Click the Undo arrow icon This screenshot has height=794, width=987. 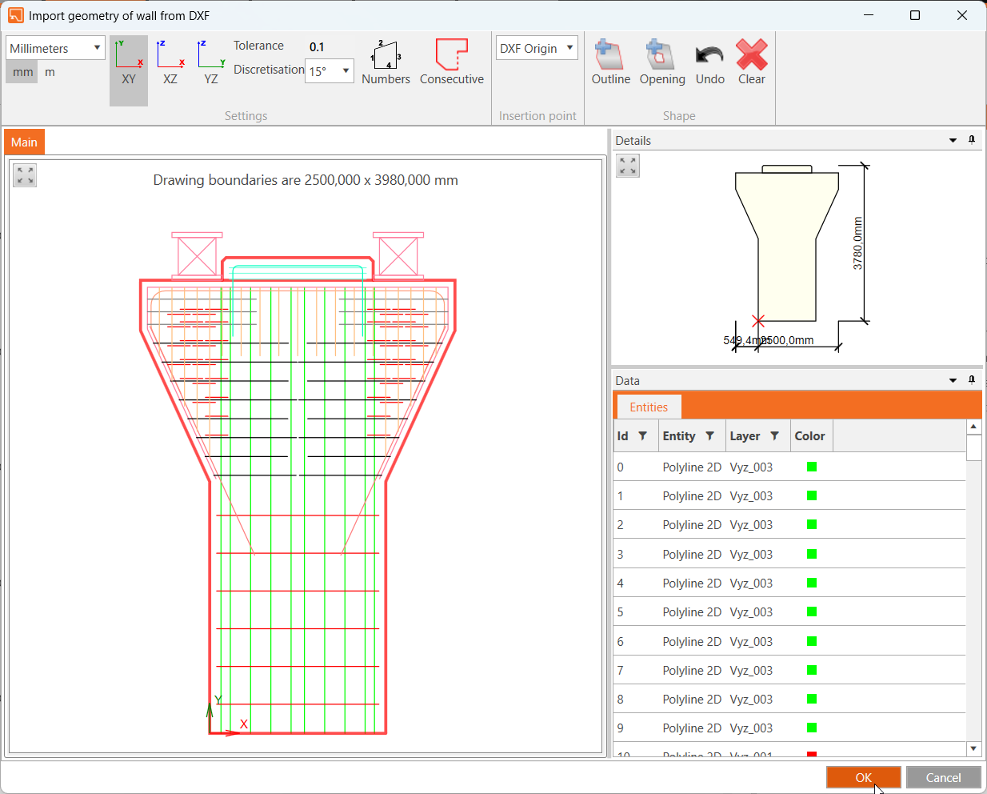709,56
